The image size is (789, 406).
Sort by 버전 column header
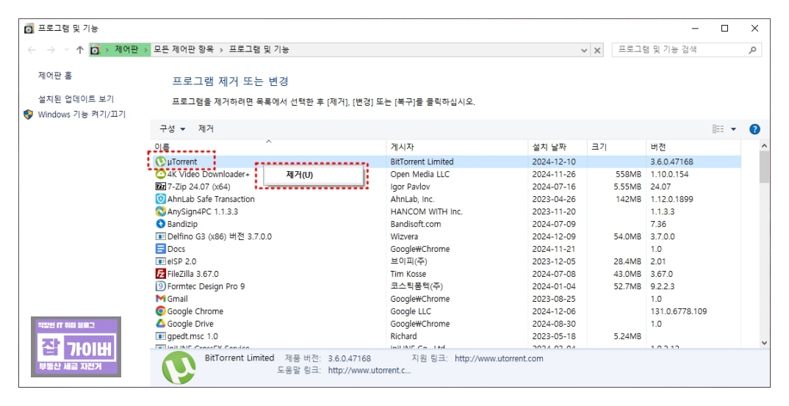point(693,147)
